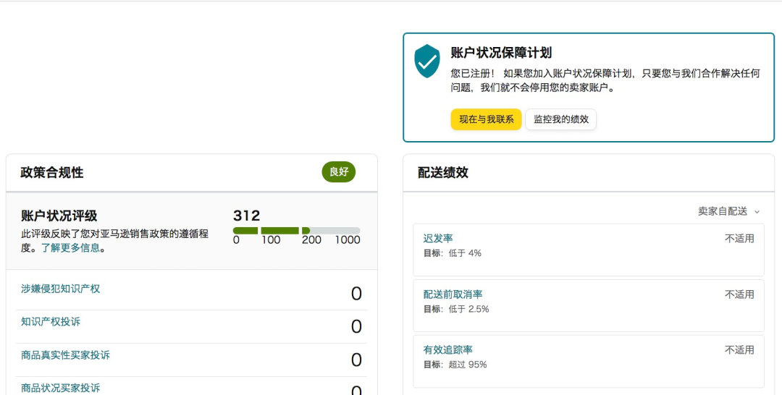The image size is (782, 395).
Task: Click the 312 account health score
Action: tap(247, 216)
